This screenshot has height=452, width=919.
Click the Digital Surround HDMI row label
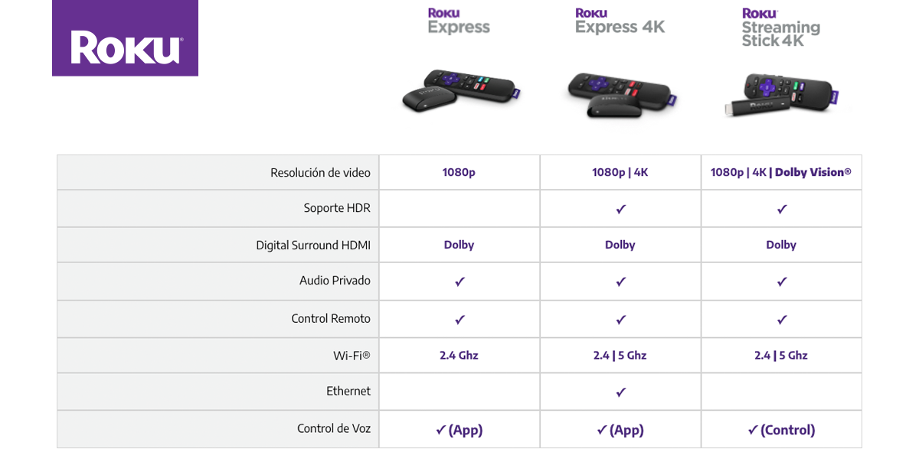[313, 246]
